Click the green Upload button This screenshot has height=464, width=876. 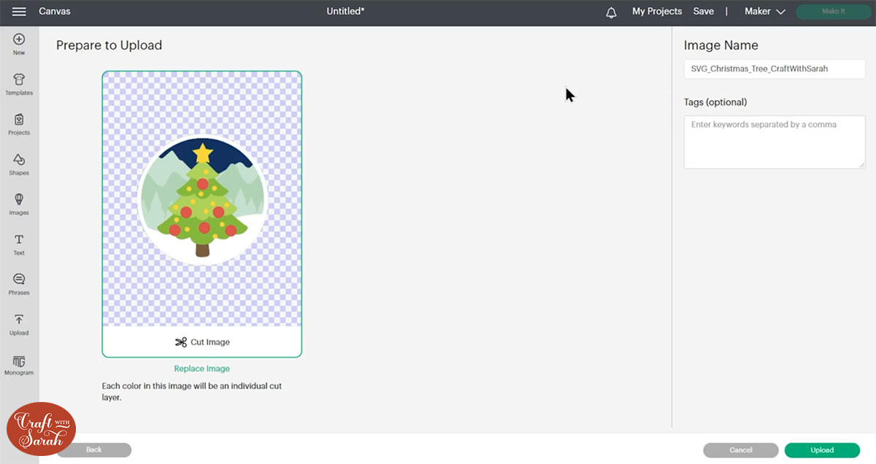tap(822, 450)
